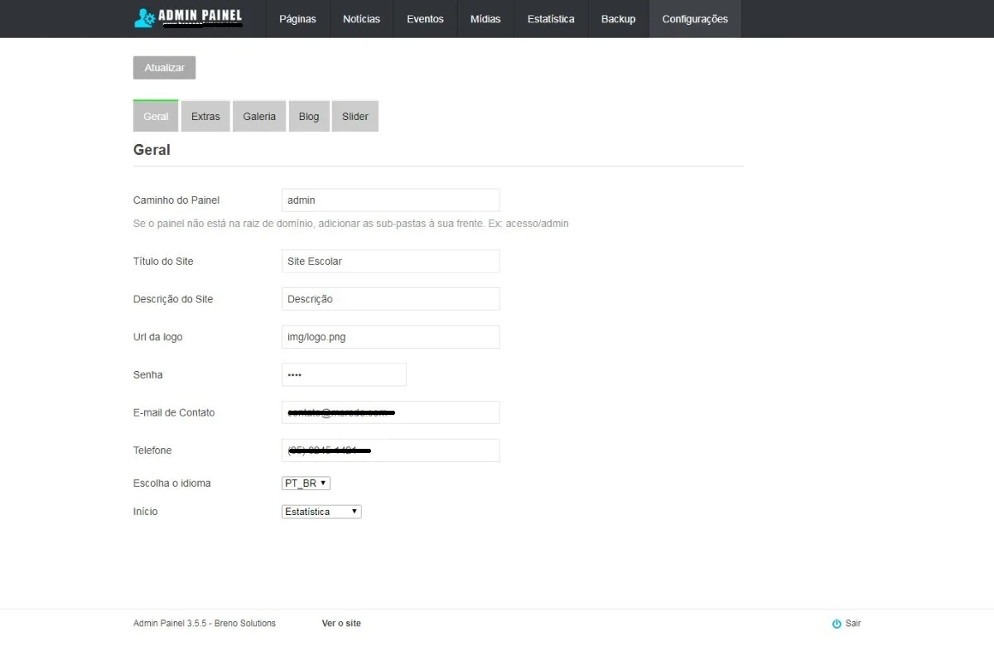Focus the Url da logo field

tap(391, 337)
